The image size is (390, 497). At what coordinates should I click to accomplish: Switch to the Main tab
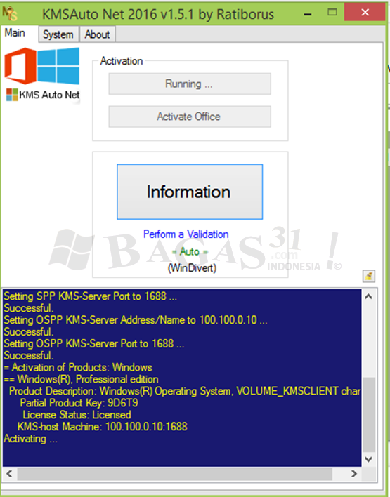15,33
